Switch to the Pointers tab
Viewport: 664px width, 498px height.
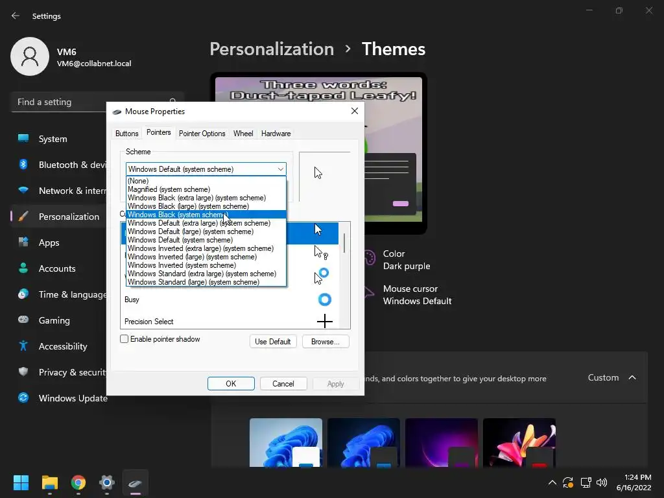pos(158,132)
